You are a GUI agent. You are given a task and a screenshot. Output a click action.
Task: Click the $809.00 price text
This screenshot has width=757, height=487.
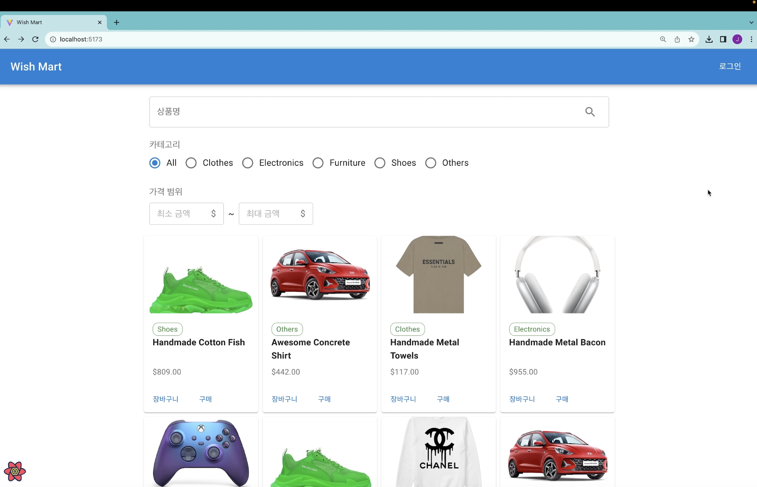[x=167, y=372]
